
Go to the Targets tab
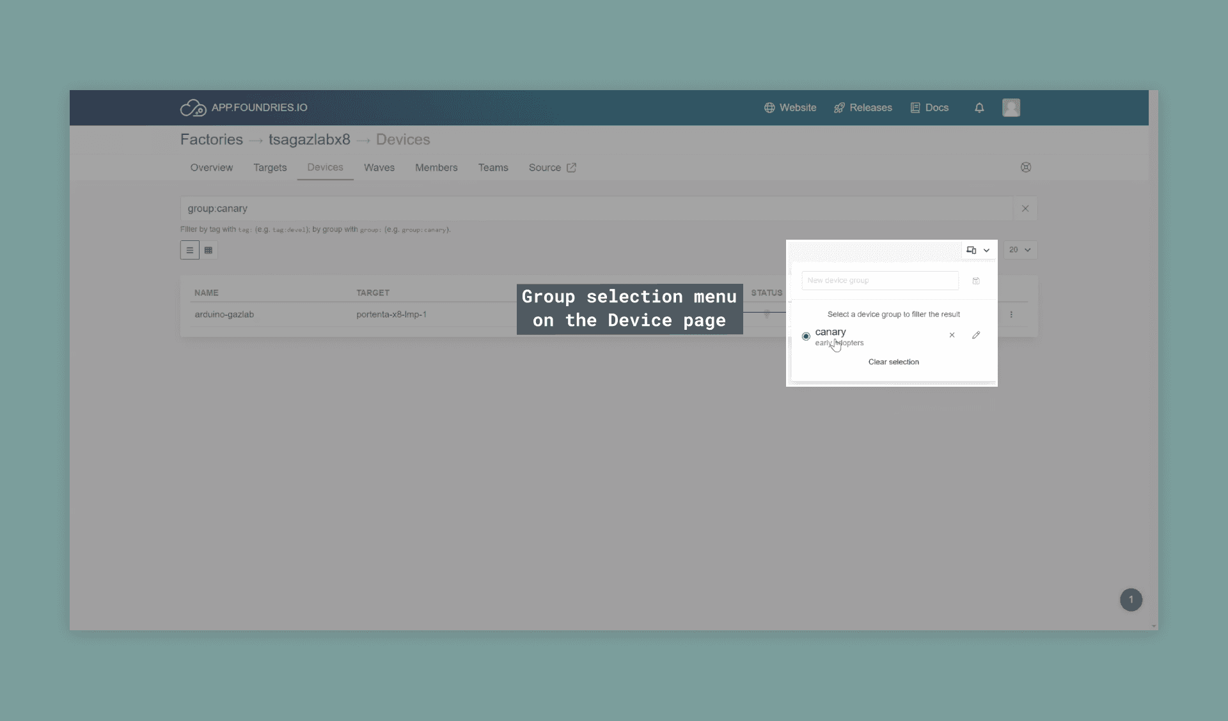(270, 167)
